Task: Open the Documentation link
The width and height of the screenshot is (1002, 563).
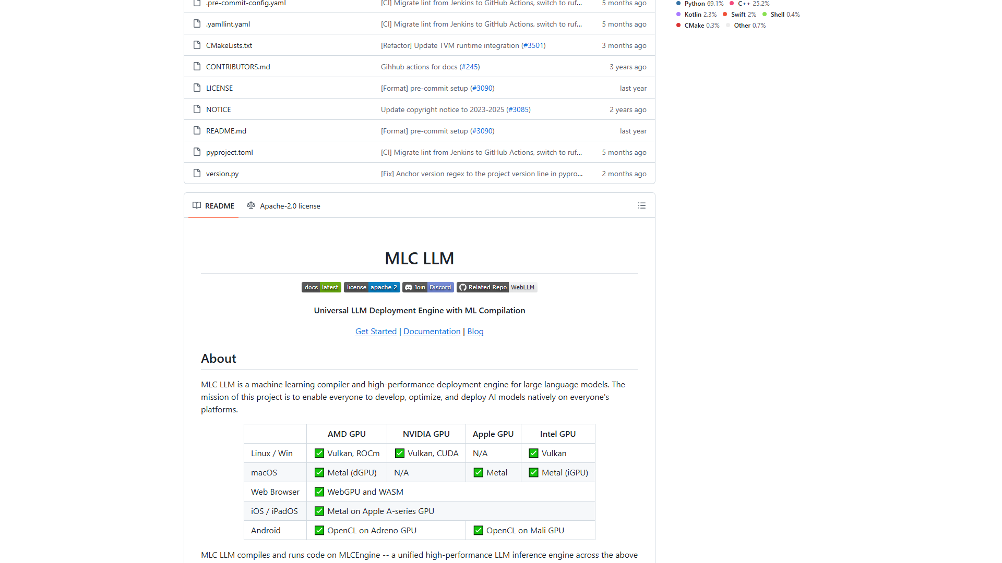Action: 432,332
